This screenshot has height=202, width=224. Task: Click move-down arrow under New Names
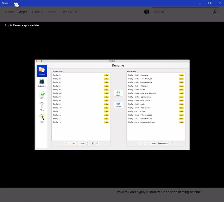click(x=141, y=144)
